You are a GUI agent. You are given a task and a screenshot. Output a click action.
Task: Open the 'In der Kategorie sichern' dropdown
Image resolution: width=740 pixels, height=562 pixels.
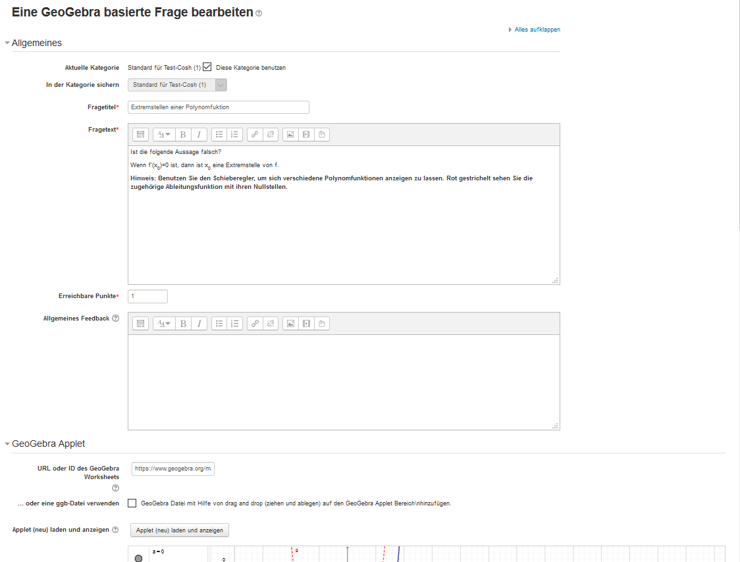pos(177,85)
